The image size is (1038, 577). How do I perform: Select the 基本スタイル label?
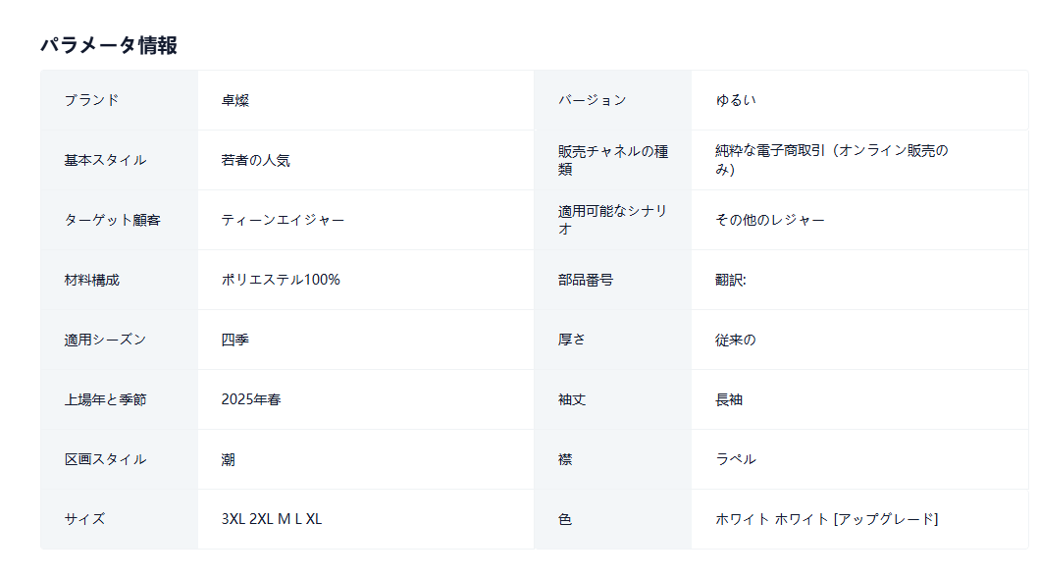click(x=105, y=160)
